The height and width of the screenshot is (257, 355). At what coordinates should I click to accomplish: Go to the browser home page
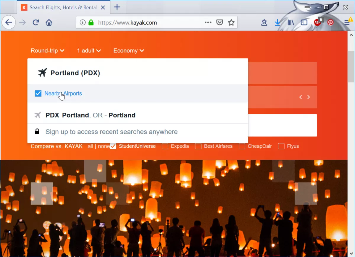tap(49, 22)
